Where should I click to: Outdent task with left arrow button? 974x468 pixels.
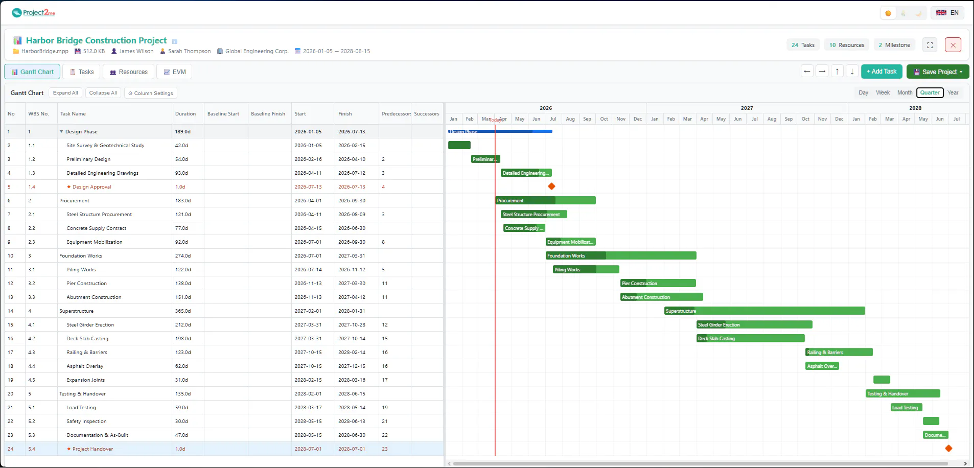(807, 72)
